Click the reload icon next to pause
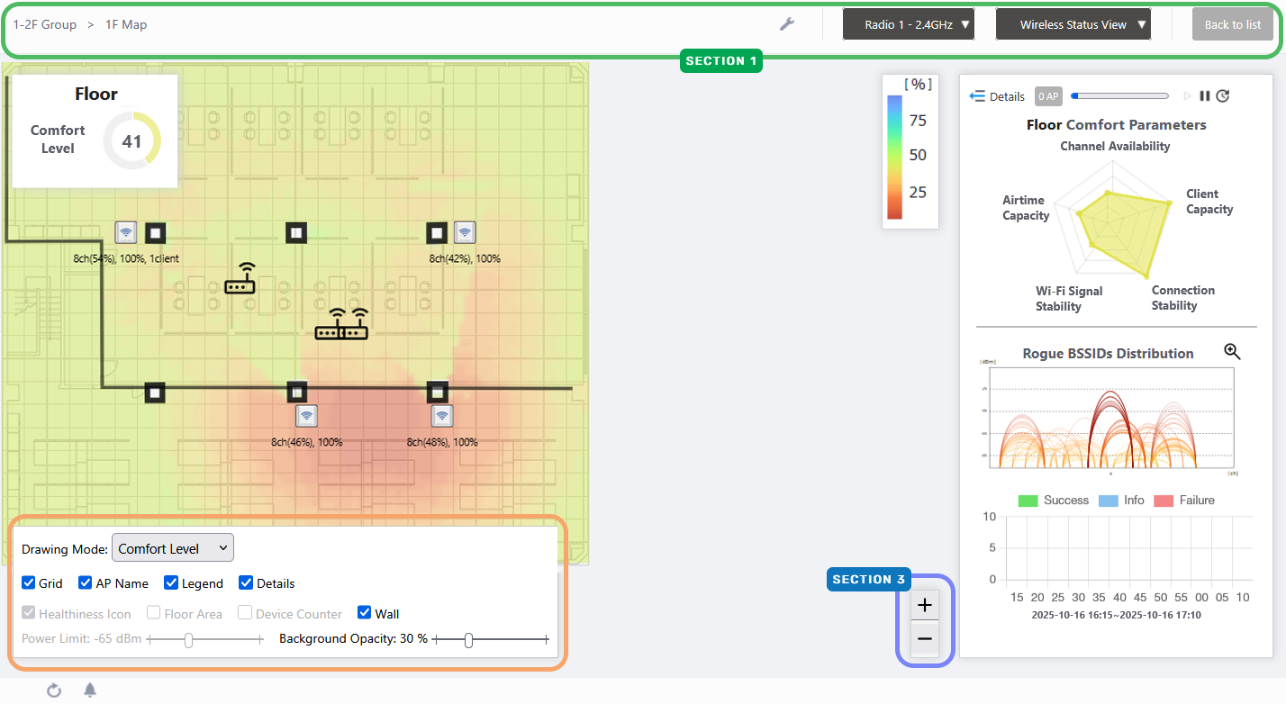 [x=1222, y=96]
